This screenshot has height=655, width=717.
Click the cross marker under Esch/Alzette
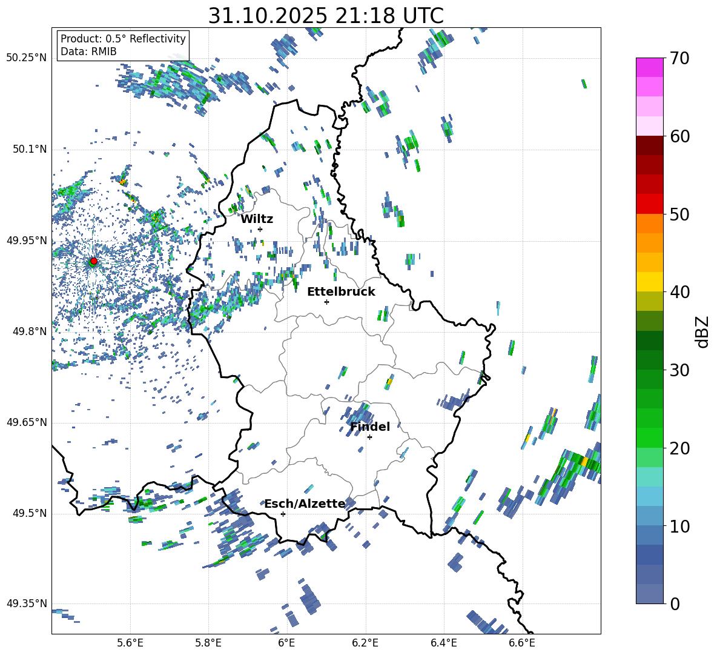tap(283, 514)
